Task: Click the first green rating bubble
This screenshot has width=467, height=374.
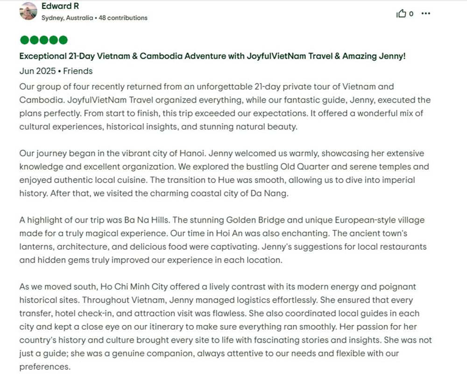Action: click(24, 40)
